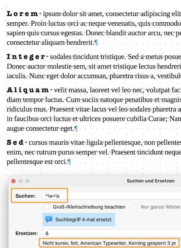
Task: Click the pilcrow after 'aliquam hendrerit.'
Action: [96, 43]
